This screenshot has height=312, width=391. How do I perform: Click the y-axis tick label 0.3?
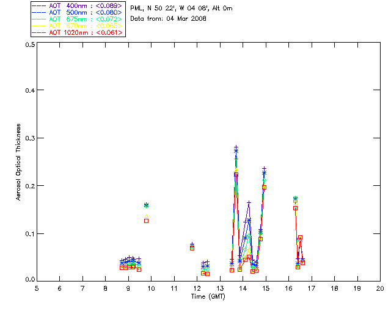point(30,138)
